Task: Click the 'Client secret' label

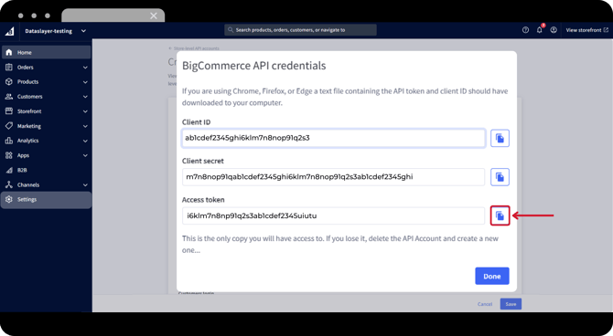Action: tap(203, 161)
